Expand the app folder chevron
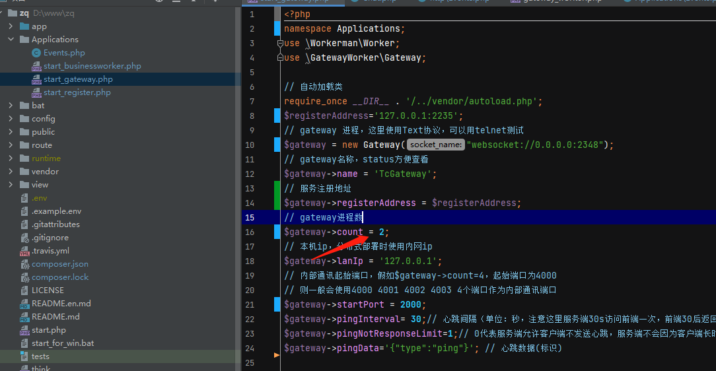The width and height of the screenshot is (716, 371). click(11, 26)
